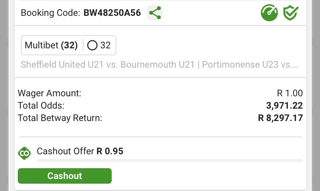Screen dimensions: 320x191
Task: Tap the green share icon beside booking code
Action: pyautogui.click(x=155, y=13)
